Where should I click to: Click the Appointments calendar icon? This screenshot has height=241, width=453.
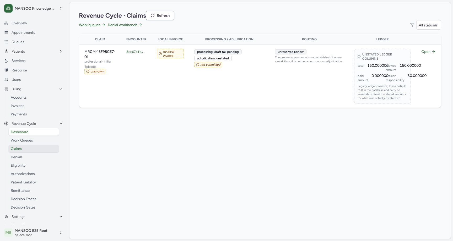pos(6,32)
